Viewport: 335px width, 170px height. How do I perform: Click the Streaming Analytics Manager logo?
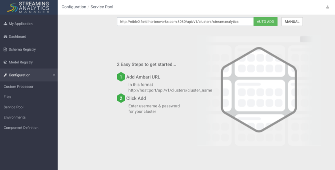29,7
